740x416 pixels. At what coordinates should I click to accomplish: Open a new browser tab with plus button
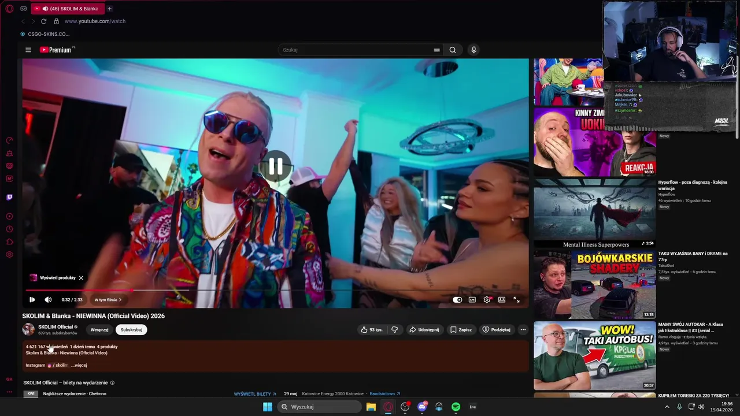point(109,9)
